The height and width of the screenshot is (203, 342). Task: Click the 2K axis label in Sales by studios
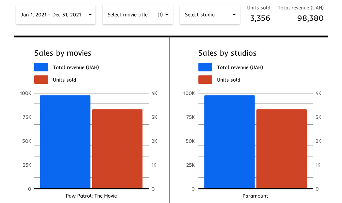318,141
